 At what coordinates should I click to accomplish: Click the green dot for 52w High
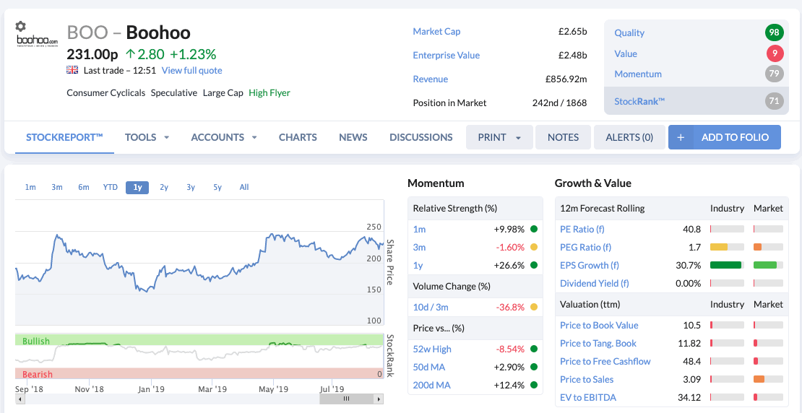[x=533, y=349]
